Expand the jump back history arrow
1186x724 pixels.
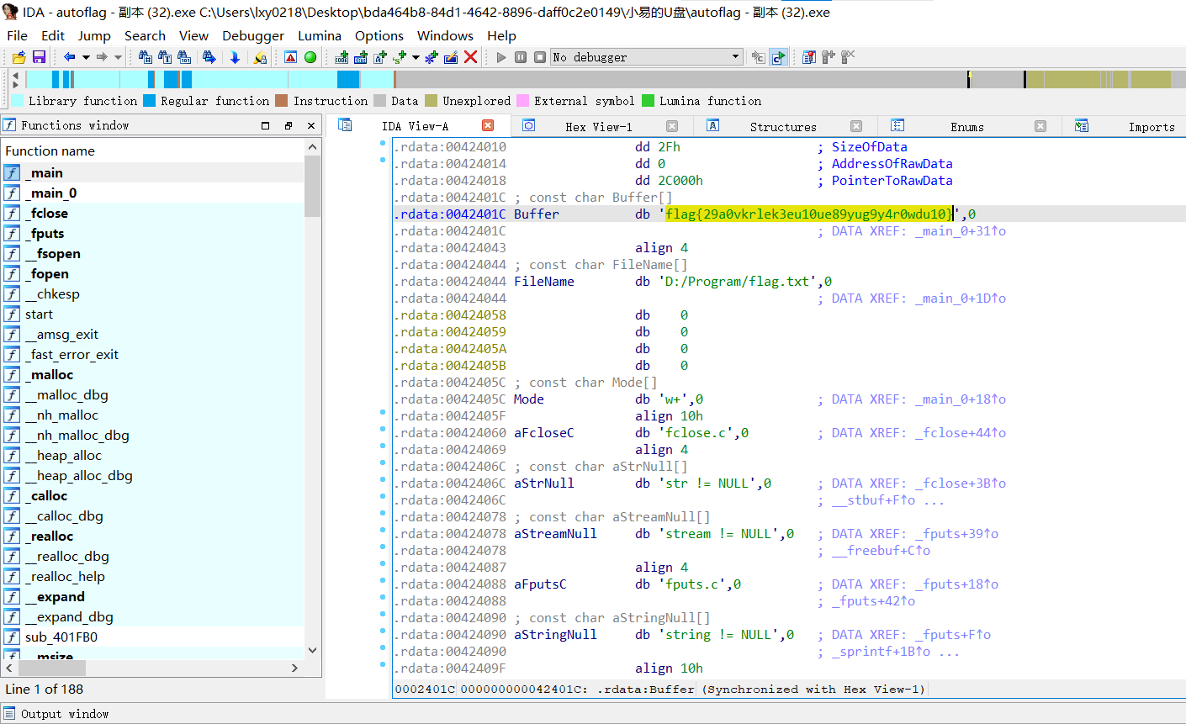coord(85,57)
